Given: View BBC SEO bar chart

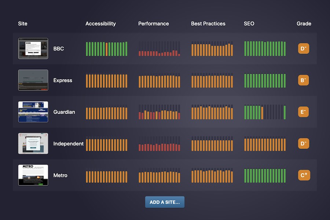Looking at the screenshot, I should coord(265,49).
